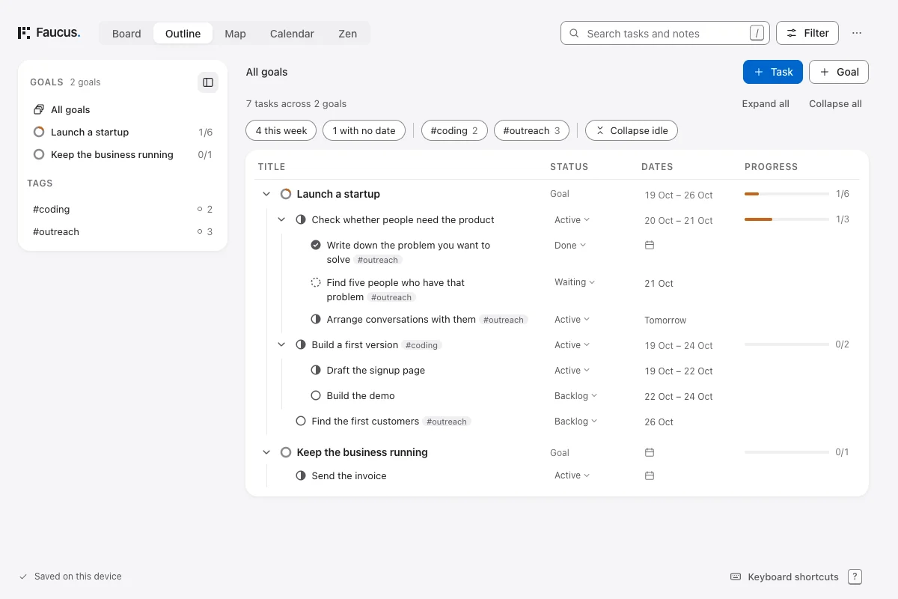The height and width of the screenshot is (599, 898).
Task: Collapse the Launch a startup goal chevron
Action: click(266, 194)
